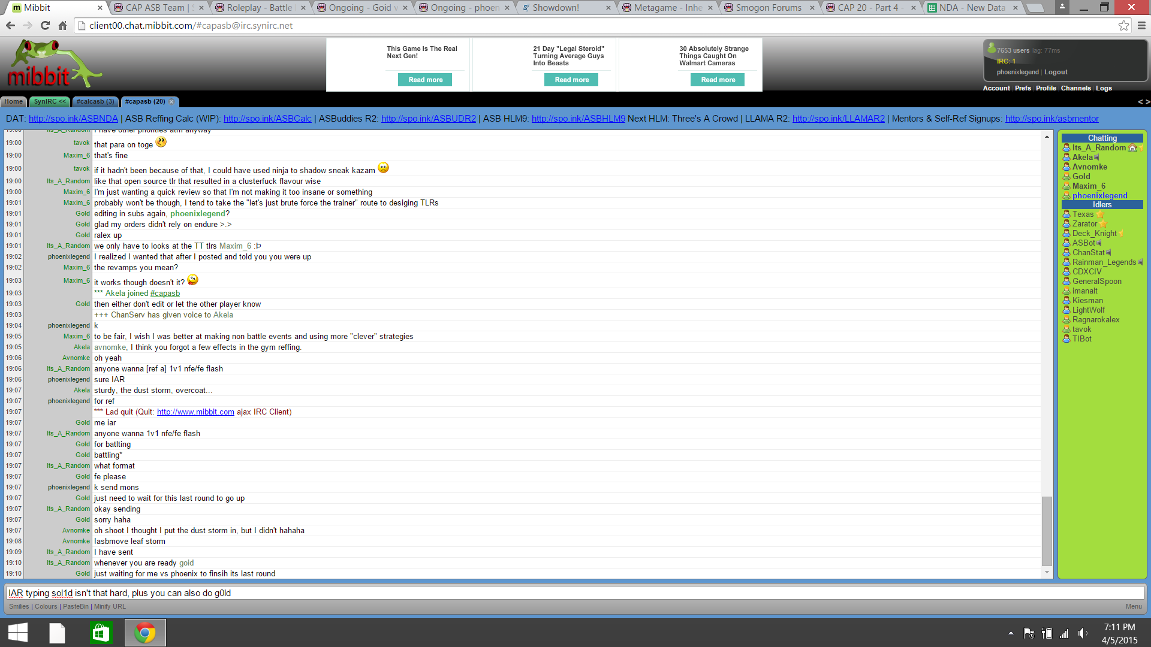Click the #capasb link in the Akela joined line
Screen dimensions: 1151x647
(x=165, y=294)
